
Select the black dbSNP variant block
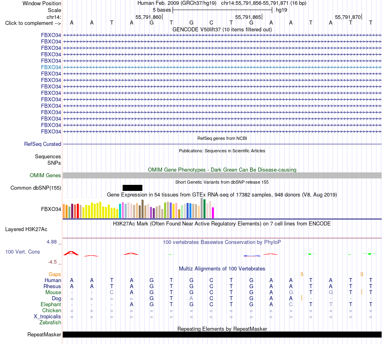coord(132,188)
